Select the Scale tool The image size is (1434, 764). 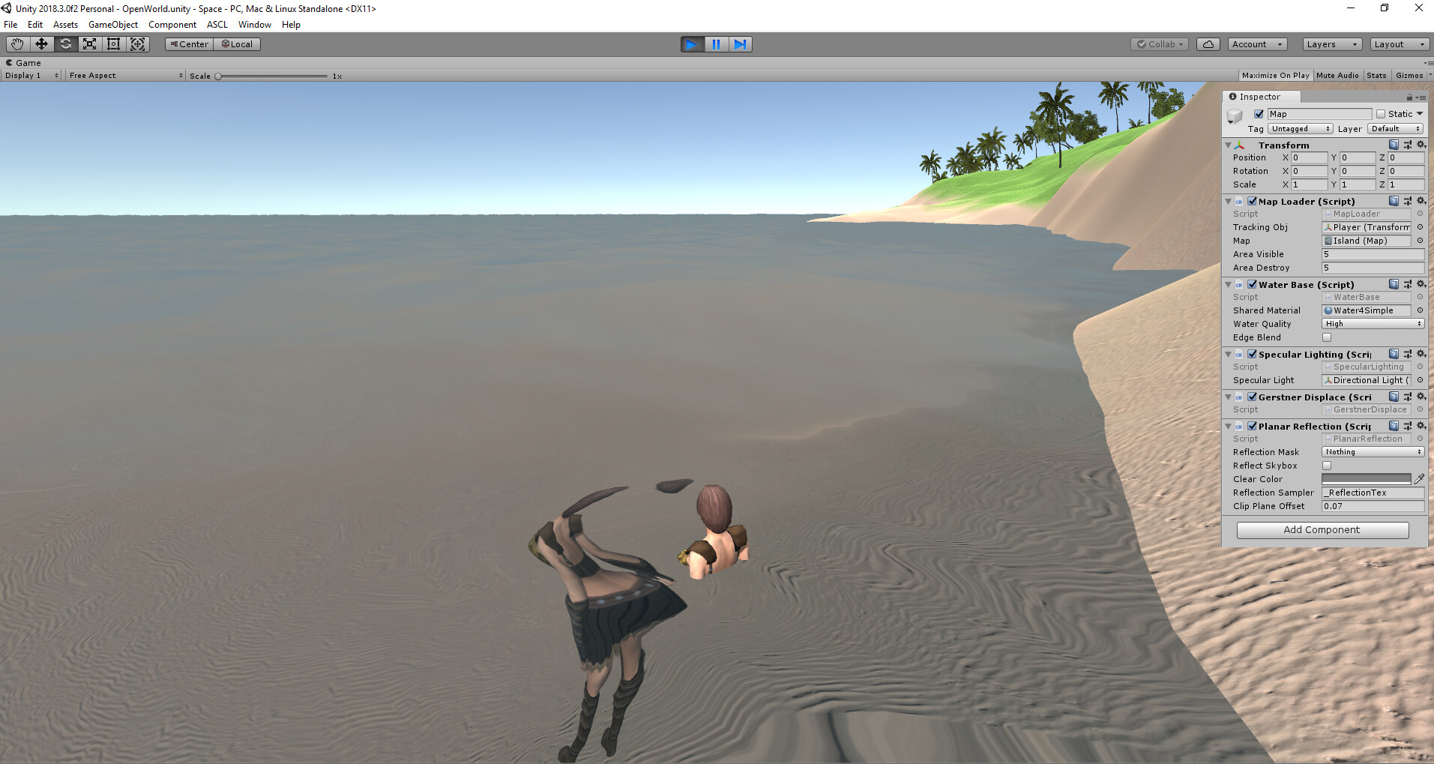pyautogui.click(x=89, y=43)
